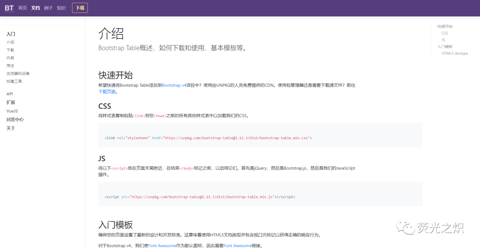Open the 下载 sidebar link

pos(10,50)
